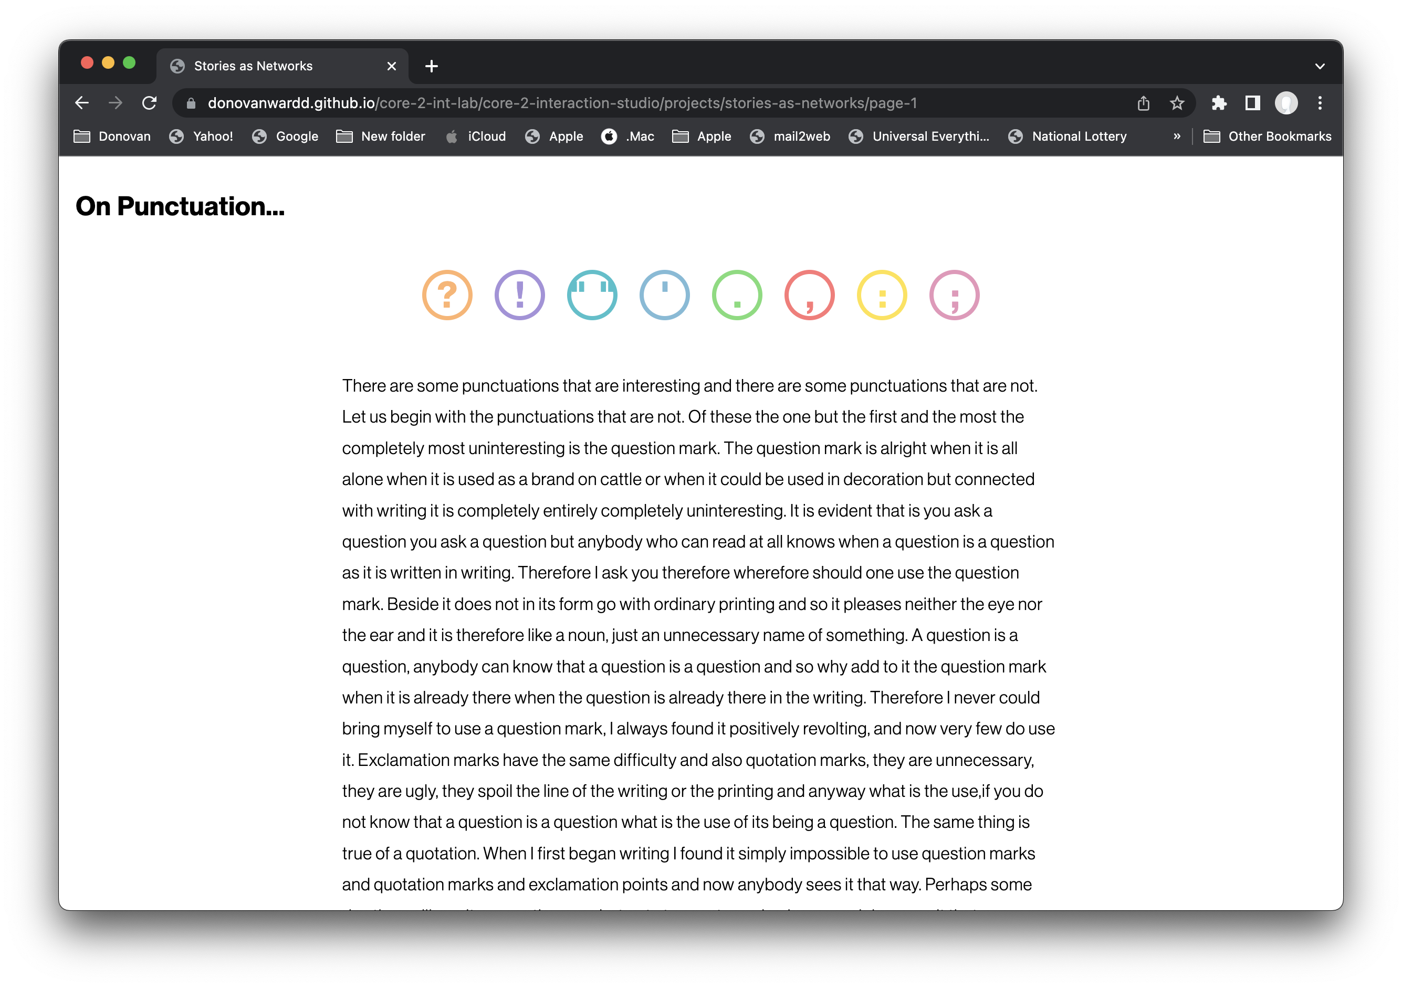Select the green period circle icon
1402x988 pixels.
pyautogui.click(x=737, y=295)
